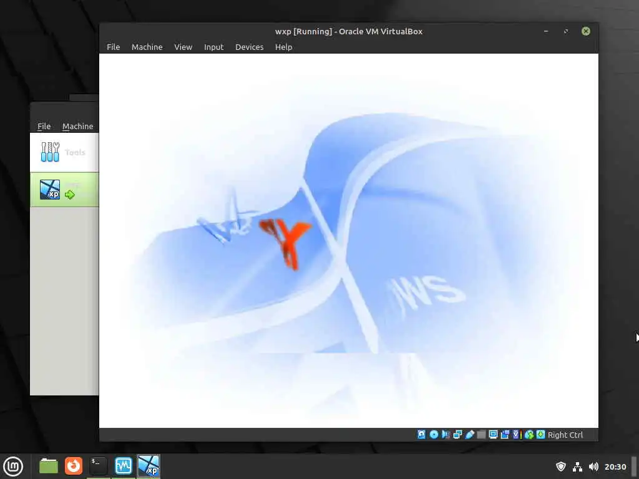Image resolution: width=639 pixels, height=479 pixels.
Task: Open the terminal from the taskbar
Action: [98, 466]
